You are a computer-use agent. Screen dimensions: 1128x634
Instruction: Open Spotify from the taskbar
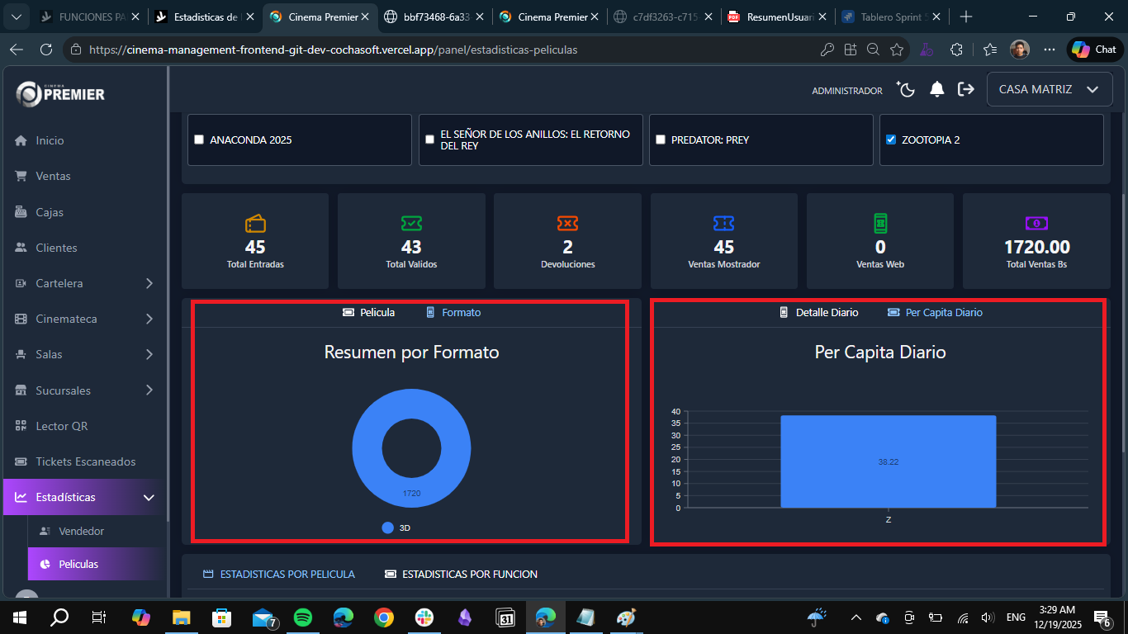coord(303,617)
